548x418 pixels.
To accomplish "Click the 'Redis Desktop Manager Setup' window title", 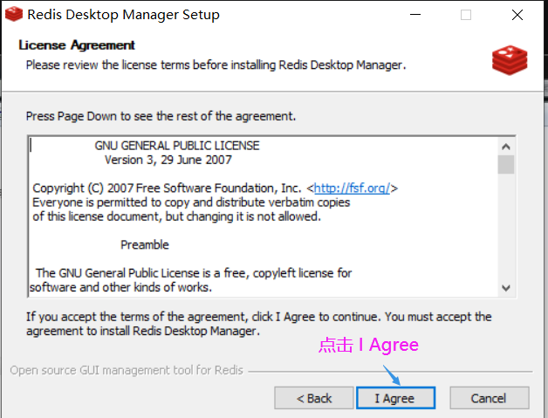I will 123,15.
